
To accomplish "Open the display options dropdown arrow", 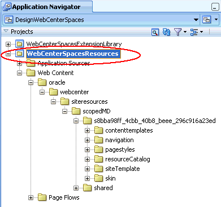I will pyautogui.click(x=201, y=32).
